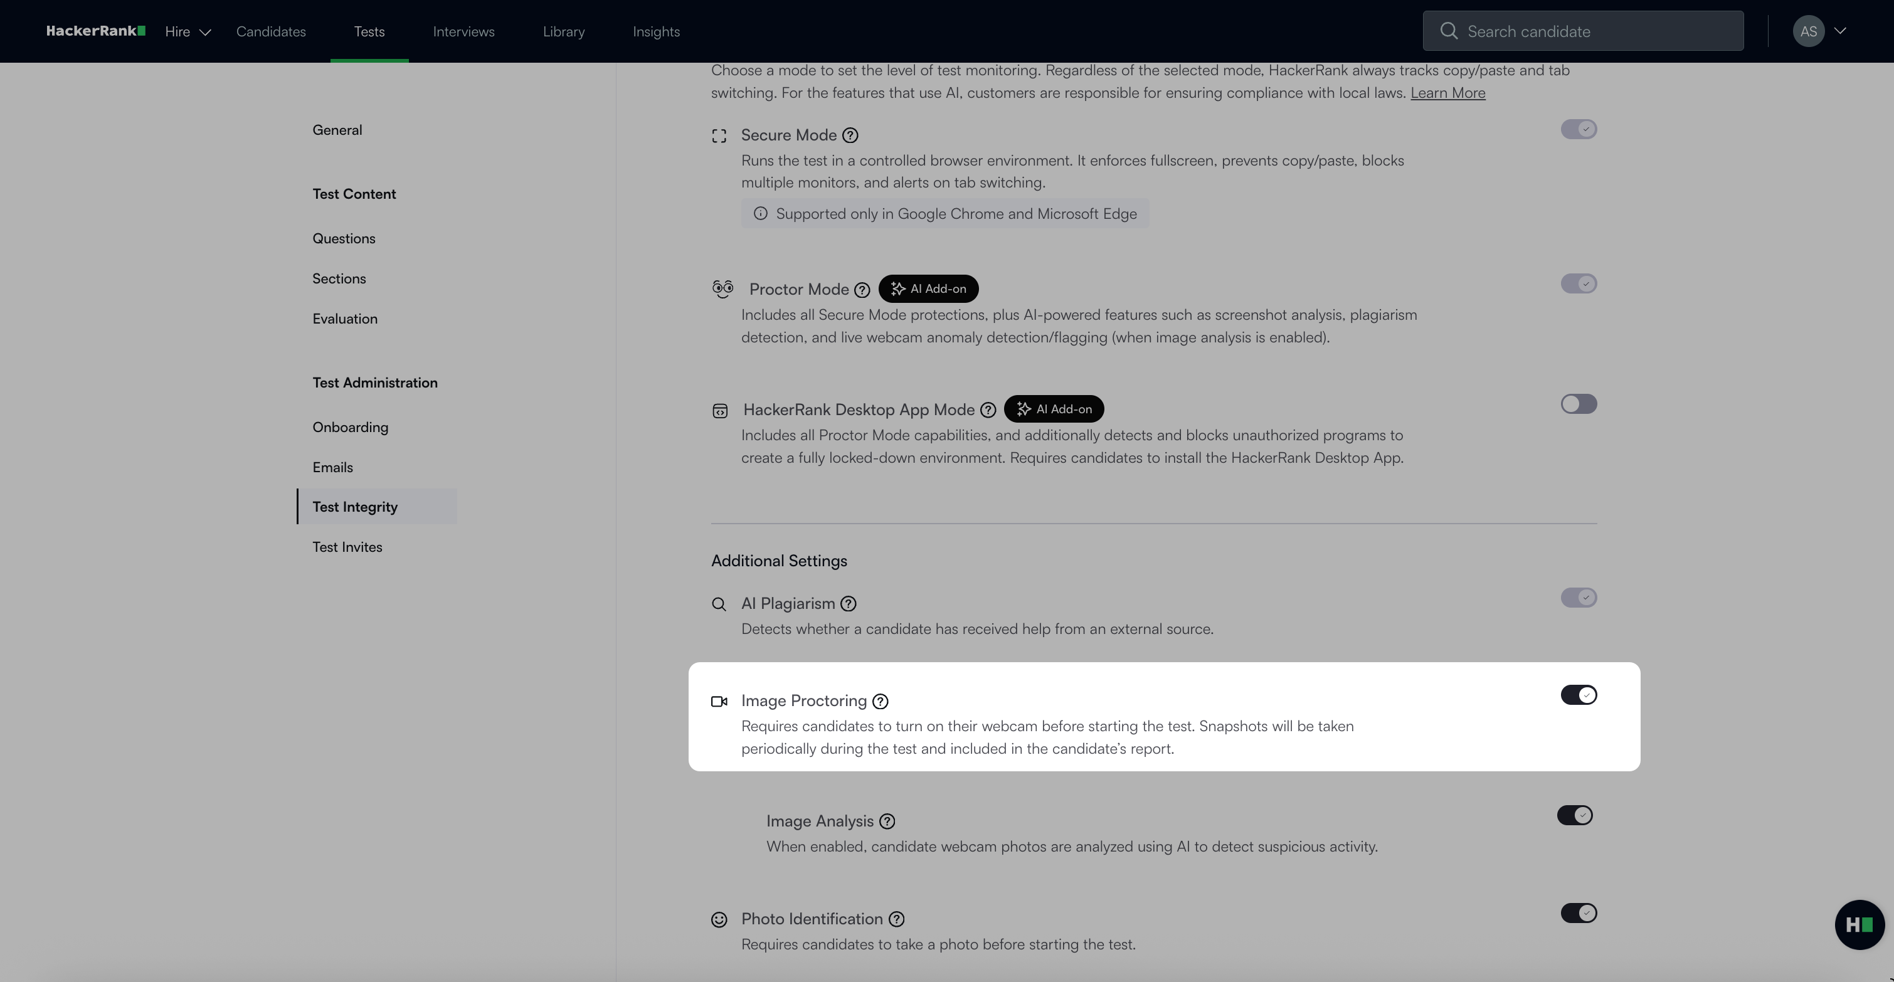Image resolution: width=1894 pixels, height=982 pixels.
Task: Expand the Hire product dropdown
Action: click(188, 31)
